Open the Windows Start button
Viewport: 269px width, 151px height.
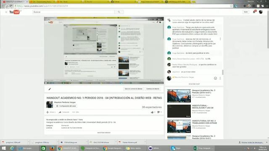[4, 148]
